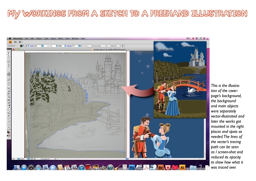The image size is (256, 181).
Task: Select the Paintbrush tool
Action: pyautogui.click(x=9, y=75)
